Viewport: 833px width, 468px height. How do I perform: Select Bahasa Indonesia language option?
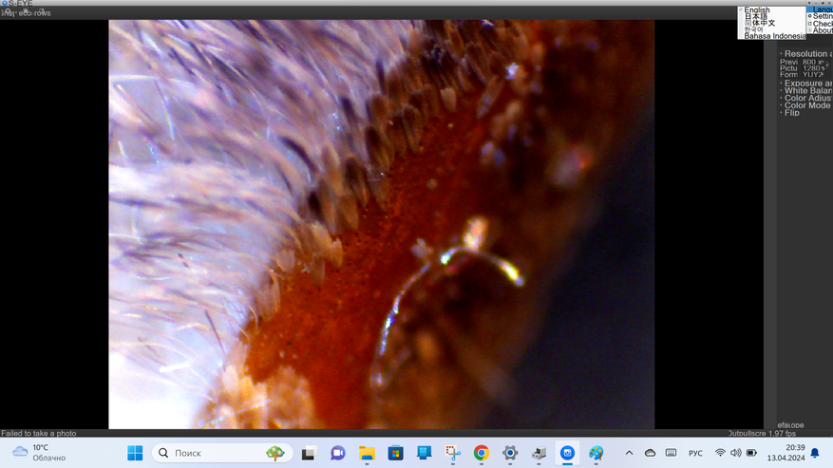[x=772, y=36]
